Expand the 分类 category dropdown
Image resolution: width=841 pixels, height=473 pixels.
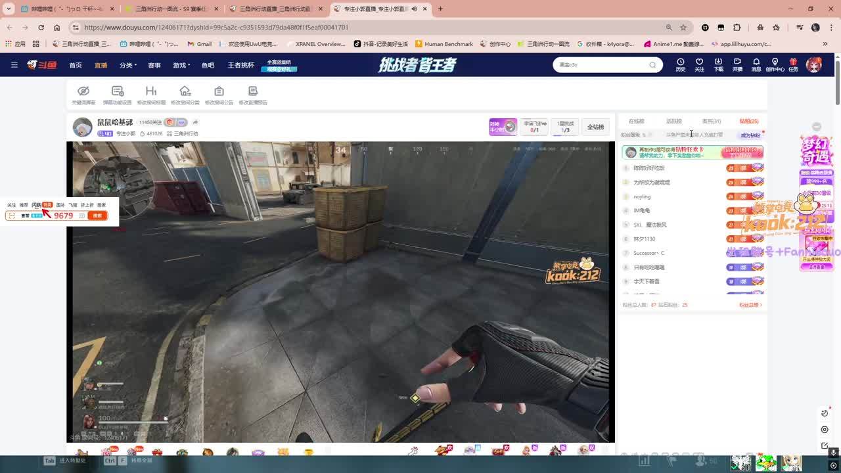coord(128,65)
